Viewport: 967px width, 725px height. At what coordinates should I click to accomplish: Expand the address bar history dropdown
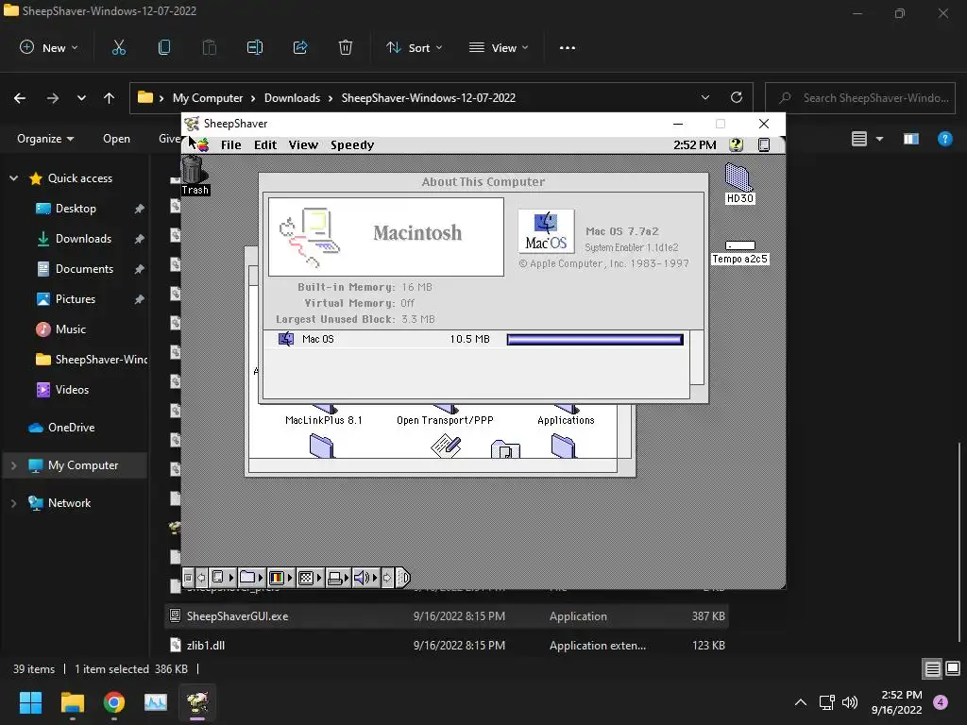(705, 98)
